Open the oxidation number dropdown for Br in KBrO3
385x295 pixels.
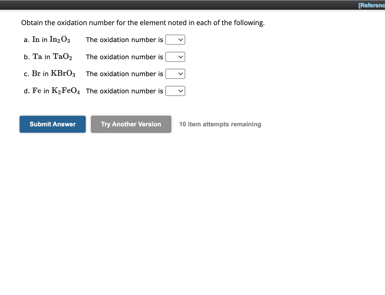pyautogui.click(x=175, y=74)
